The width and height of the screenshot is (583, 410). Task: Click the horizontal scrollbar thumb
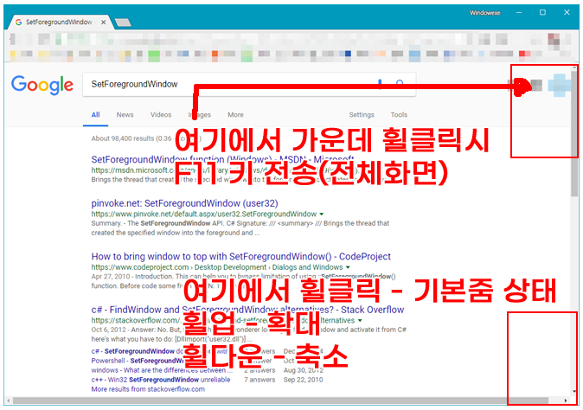[x=281, y=400]
